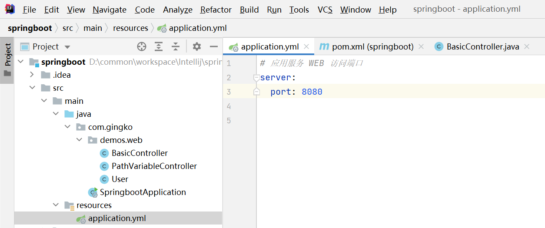The height and width of the screenshot is (228, 545).
Task: Open the Window menu
Action: click(x=356, y=10)
